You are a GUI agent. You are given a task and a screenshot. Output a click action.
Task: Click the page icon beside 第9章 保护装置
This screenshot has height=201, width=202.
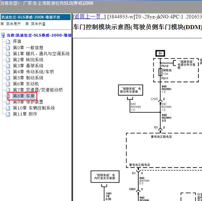pyautogui.click(x=8, y=102)
